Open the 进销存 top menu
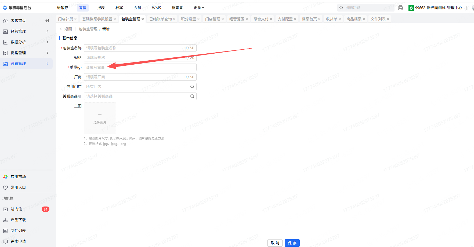Viewport: 474px width, 247px height. tap(63, 8)
